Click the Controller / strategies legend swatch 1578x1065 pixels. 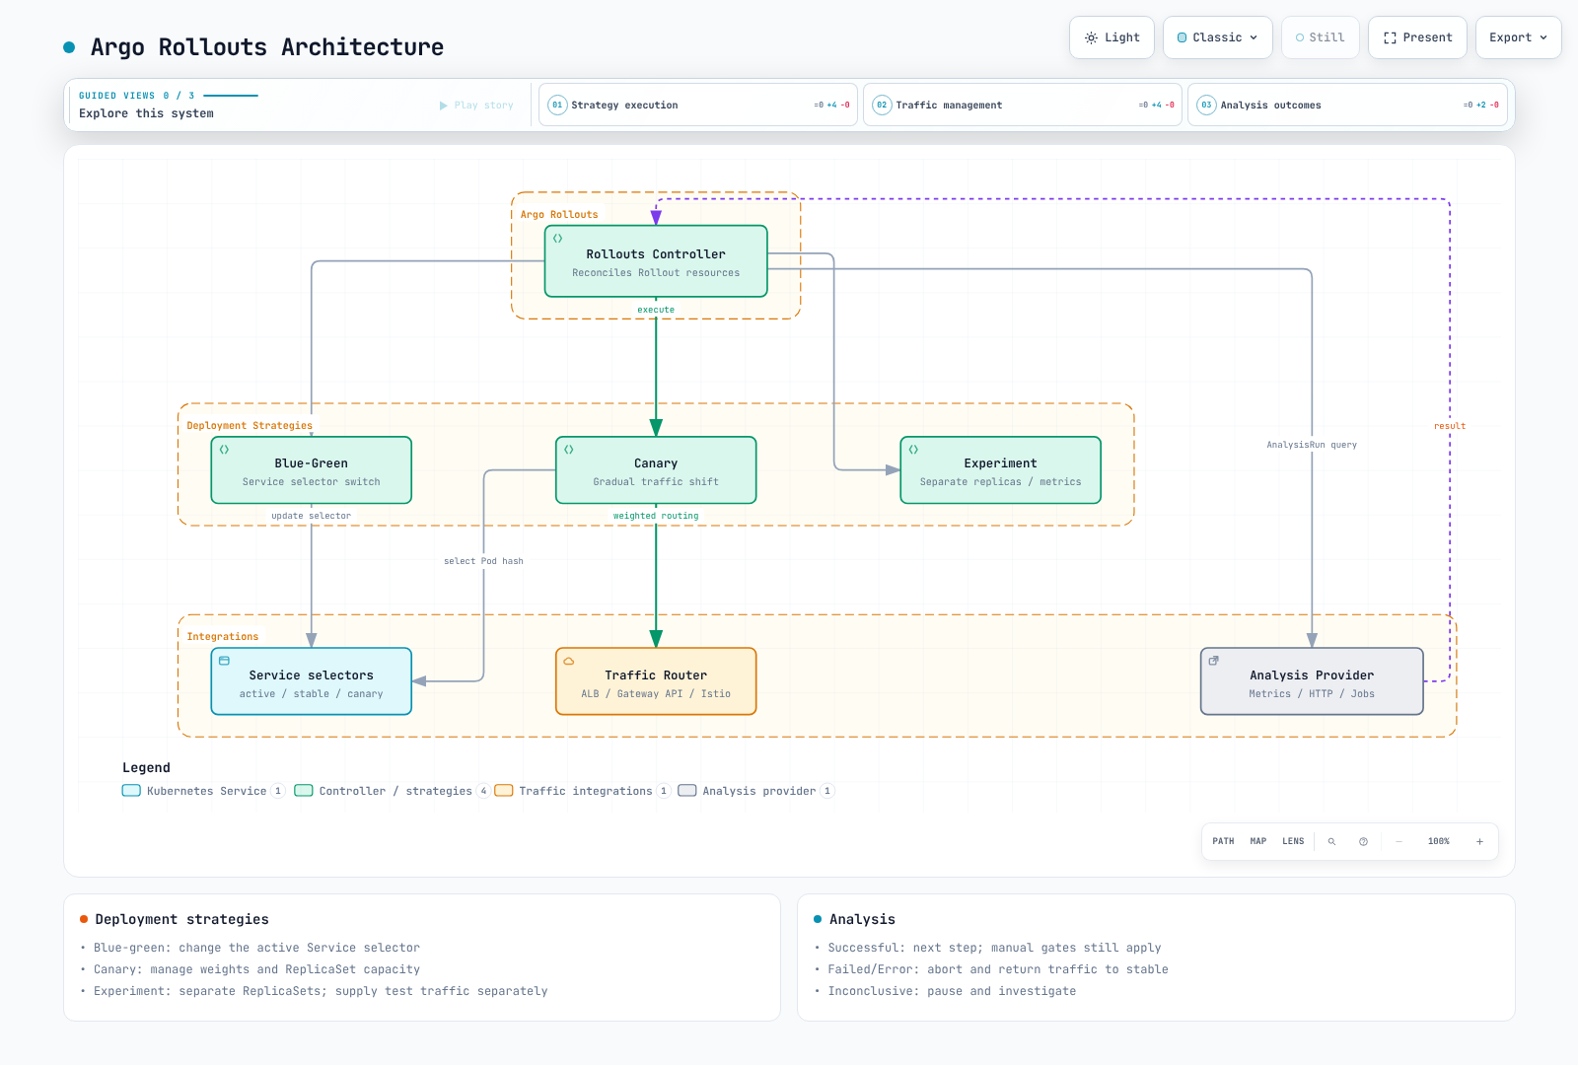tap(304, 790)
